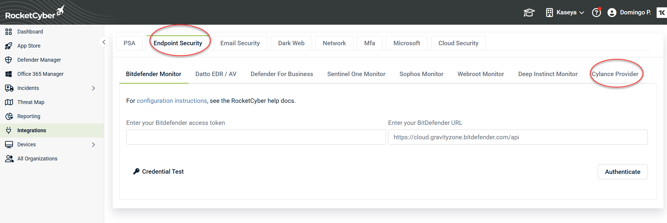This screenshot has height=223, width=667.
Task: Expand the Incidents submenu arrow
Action: 94,88
